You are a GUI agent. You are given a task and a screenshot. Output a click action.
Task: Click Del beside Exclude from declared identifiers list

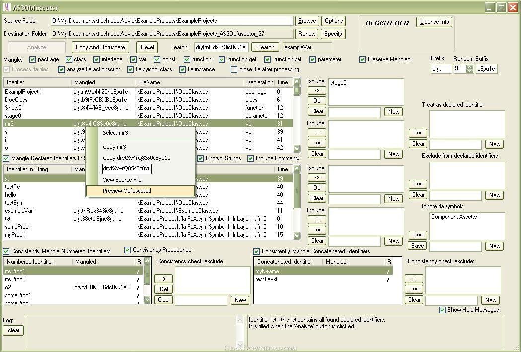(x=418, y=184)
